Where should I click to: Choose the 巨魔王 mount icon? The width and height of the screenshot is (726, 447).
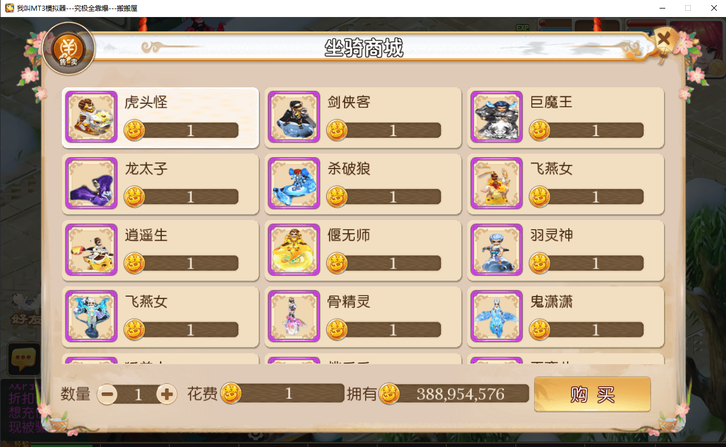click(x=497, y=117)
